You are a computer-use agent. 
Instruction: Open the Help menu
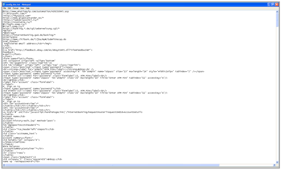coord(28,8)
